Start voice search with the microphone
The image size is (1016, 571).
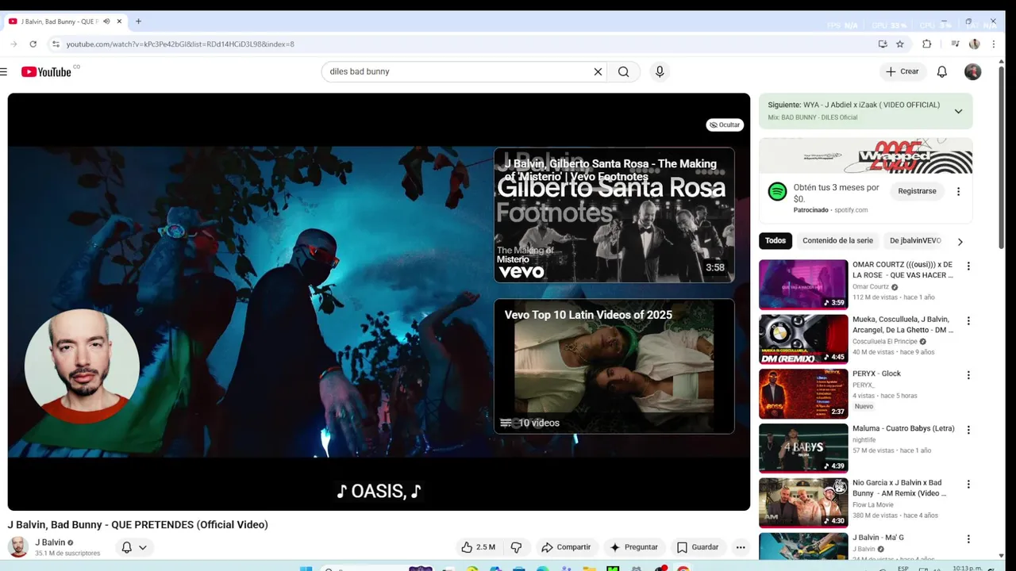[x=660, y=71]
